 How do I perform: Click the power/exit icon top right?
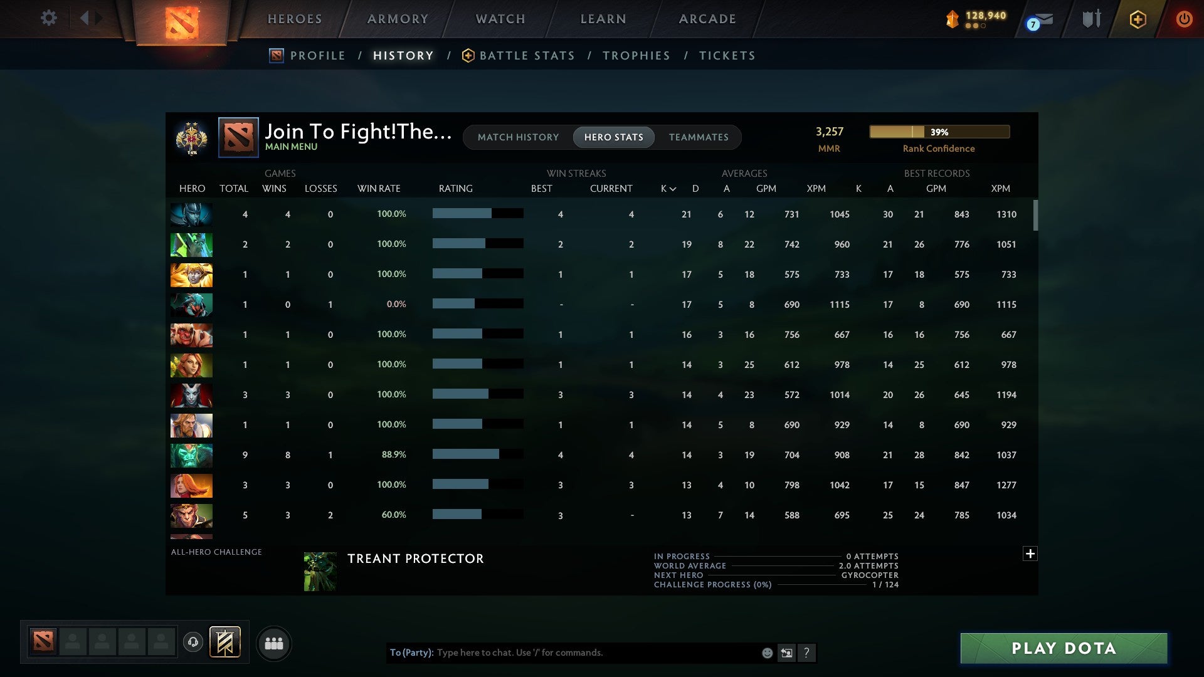pyautogui.click(x=1184, y=19)
